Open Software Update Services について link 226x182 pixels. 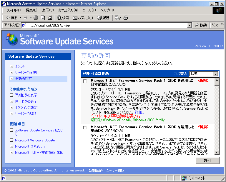[x=39, y=132]
